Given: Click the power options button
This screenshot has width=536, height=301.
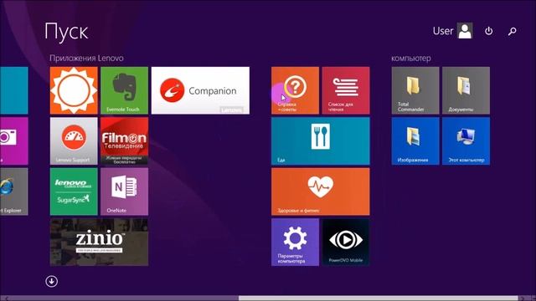Looking at the screenshot, I should click(489, 31).
